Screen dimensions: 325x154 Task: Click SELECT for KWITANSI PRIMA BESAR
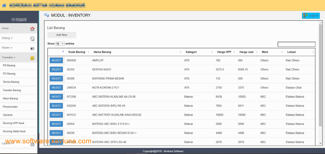(x=56, y=79)
